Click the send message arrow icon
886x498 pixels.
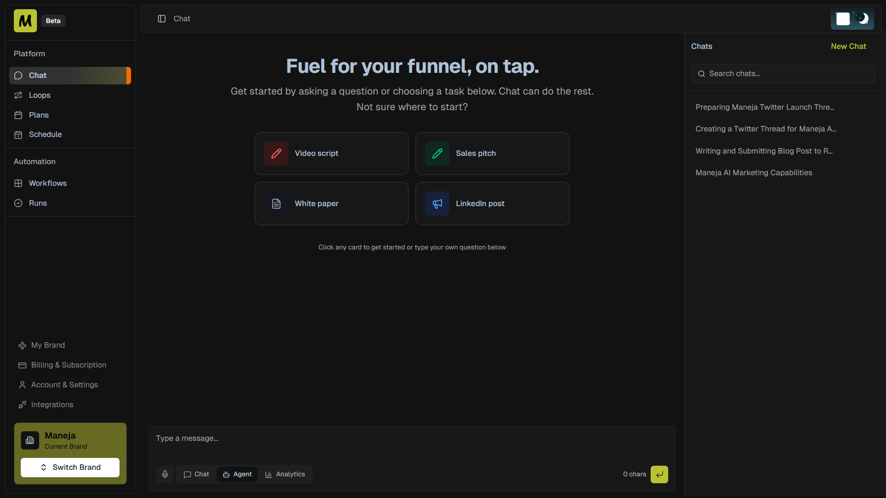coord(659,474)
